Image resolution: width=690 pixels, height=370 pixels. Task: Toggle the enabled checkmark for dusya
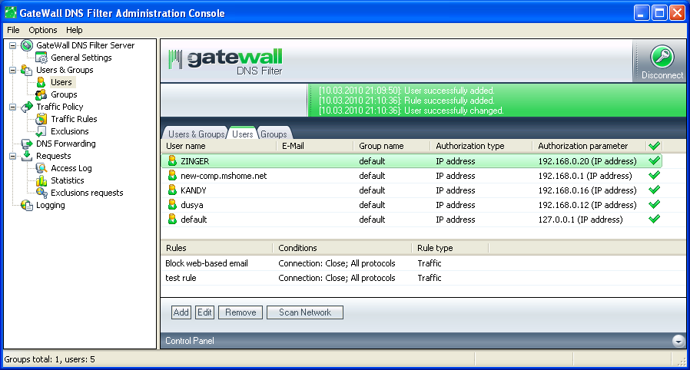click(655, 204)
